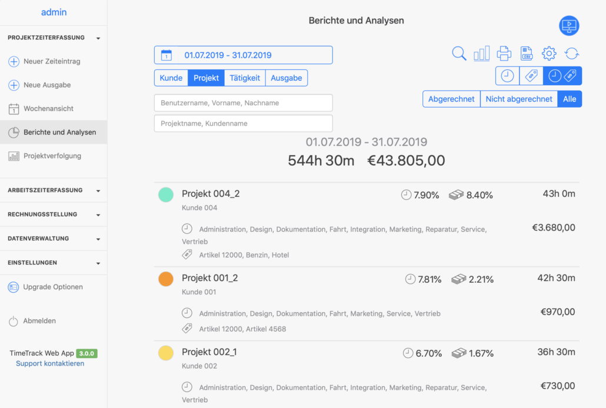Open Neuer Zeiteintrag in sidebar

click(52, 61)
